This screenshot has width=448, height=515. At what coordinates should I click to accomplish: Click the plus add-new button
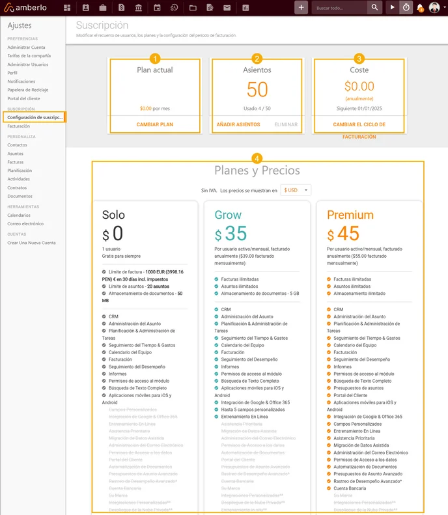[x=301, y=8]
